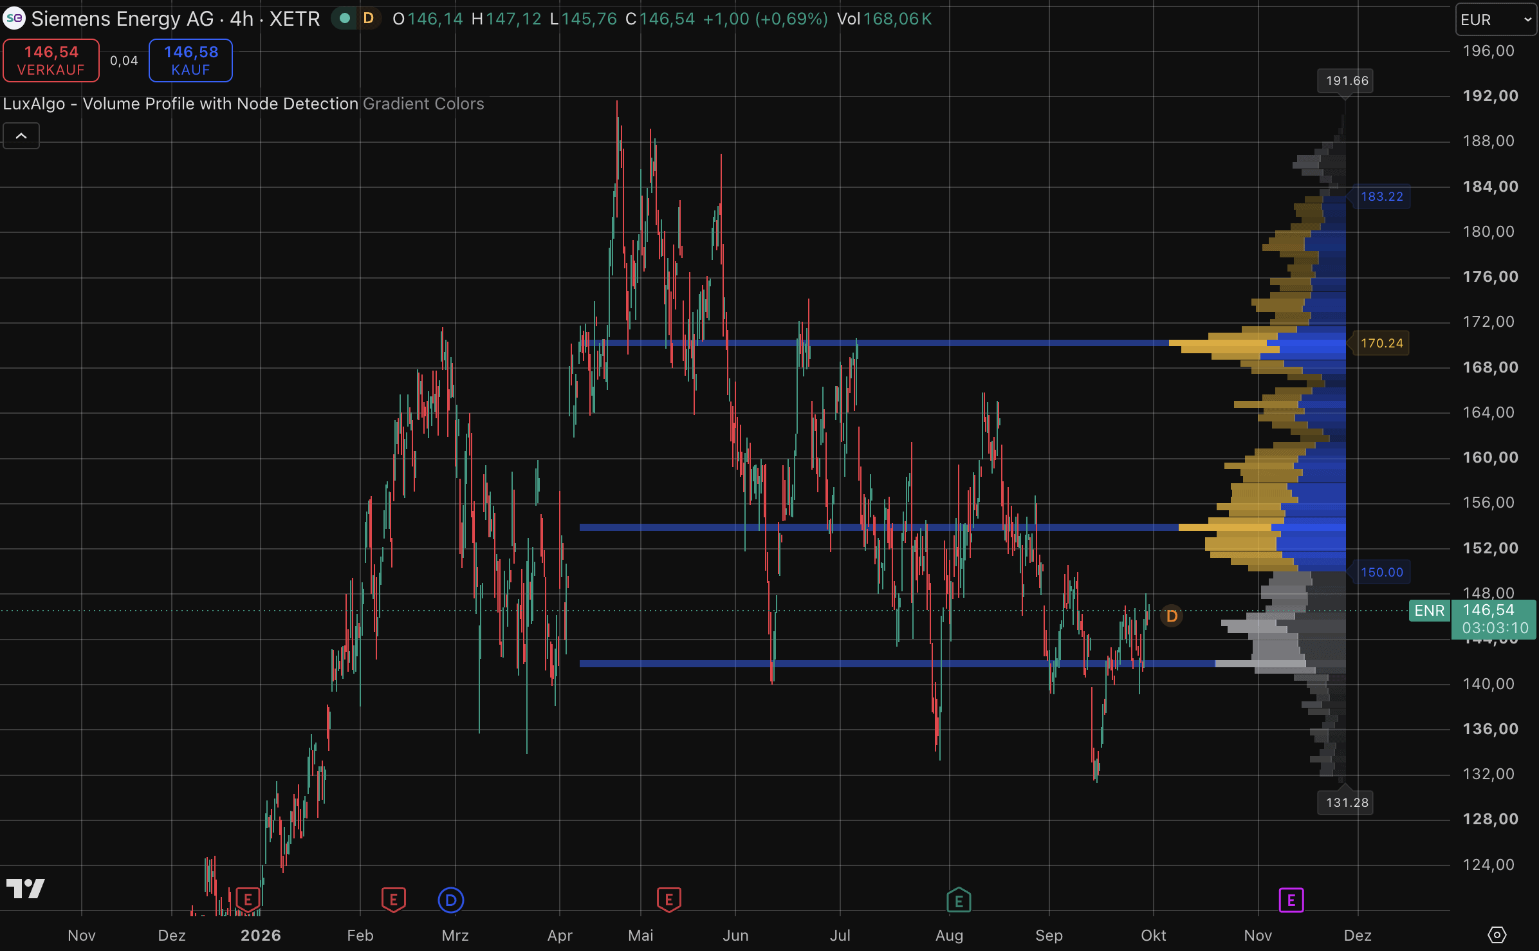Click the 124,00 price axis label

point(1489,864)
